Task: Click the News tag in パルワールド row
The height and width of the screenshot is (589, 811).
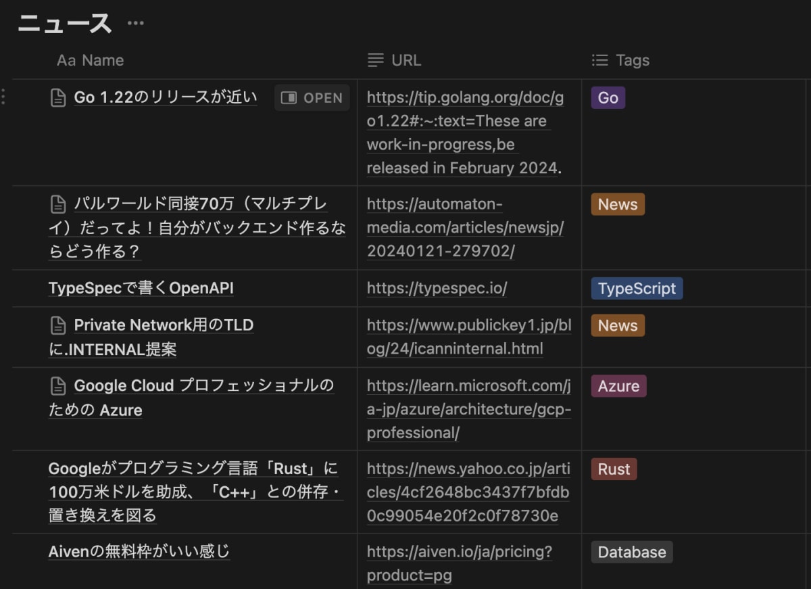Action: click(x=618, y=204)
